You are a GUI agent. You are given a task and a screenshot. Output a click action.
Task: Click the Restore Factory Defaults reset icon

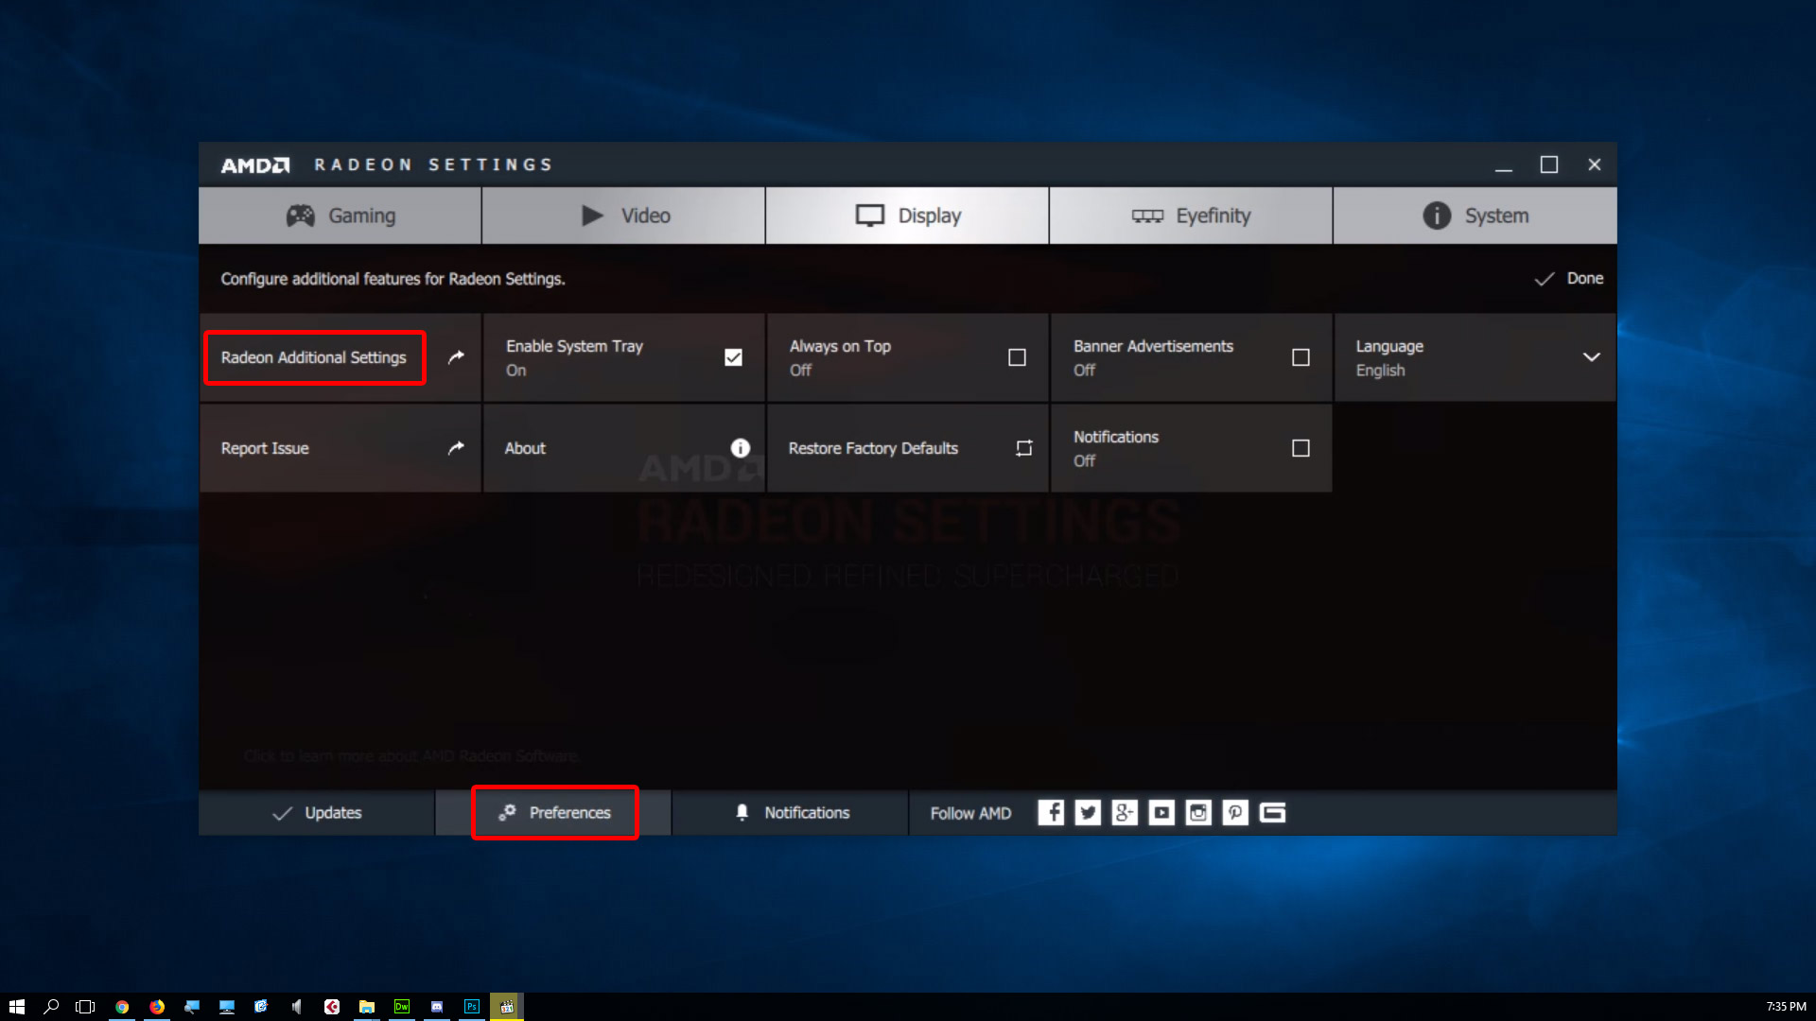(x=1023, y=448)
